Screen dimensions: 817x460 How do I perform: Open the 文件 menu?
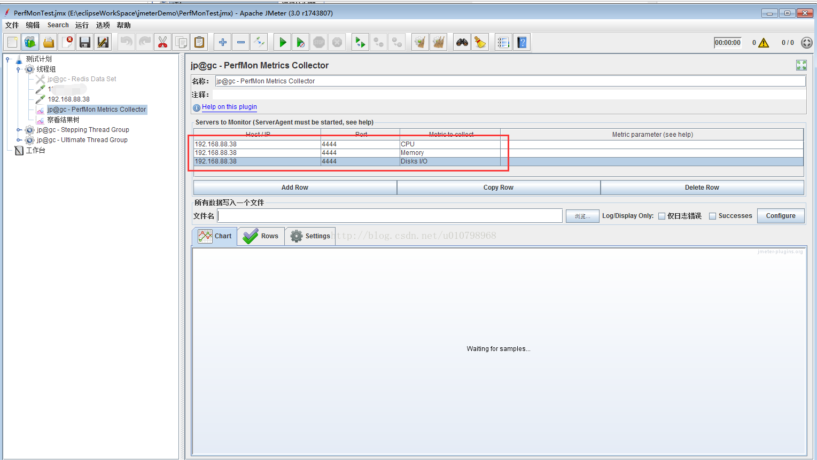[12, 25]
